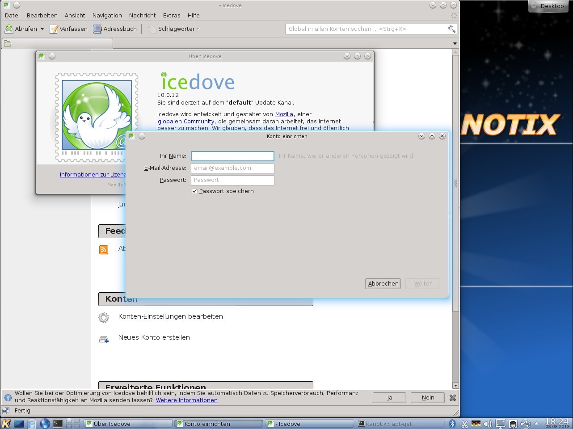
Task: Open the Adressbuch address book
Action: (115, 29)
